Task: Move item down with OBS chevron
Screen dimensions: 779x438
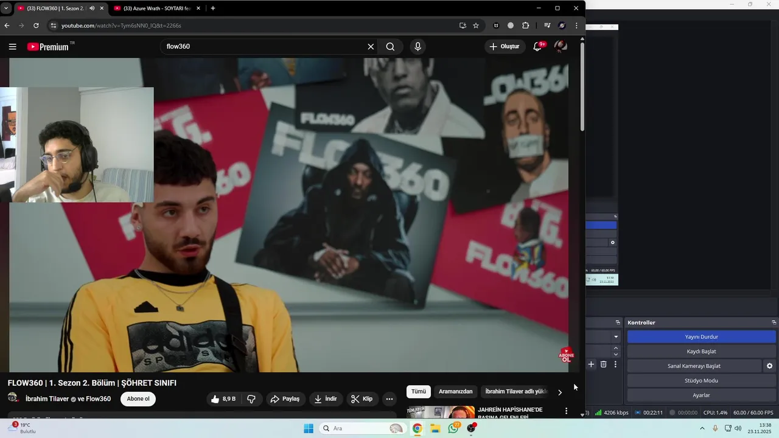Action: pyautogui.click(x=616, y=355)
